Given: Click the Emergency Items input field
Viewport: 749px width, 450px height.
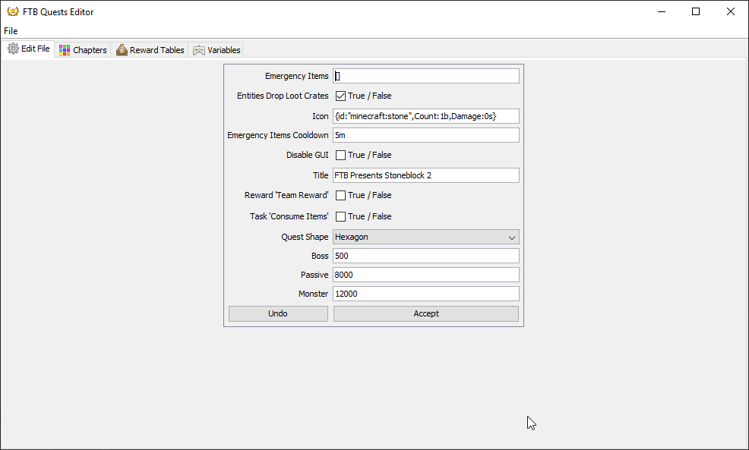Looking at the screenshot, I should pos(425,76).
